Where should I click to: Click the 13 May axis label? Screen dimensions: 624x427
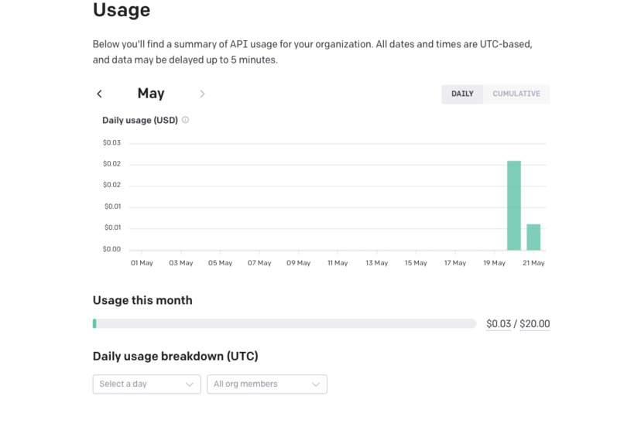(x=376, y=263)
